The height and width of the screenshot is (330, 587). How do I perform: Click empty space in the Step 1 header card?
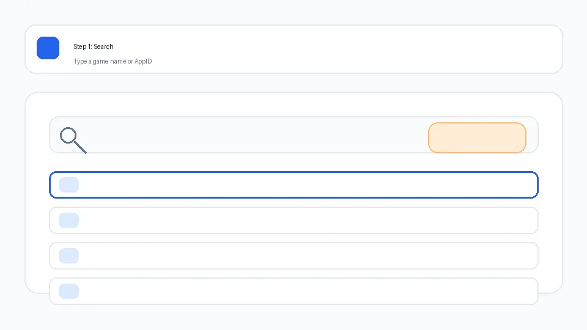[367, 50]
